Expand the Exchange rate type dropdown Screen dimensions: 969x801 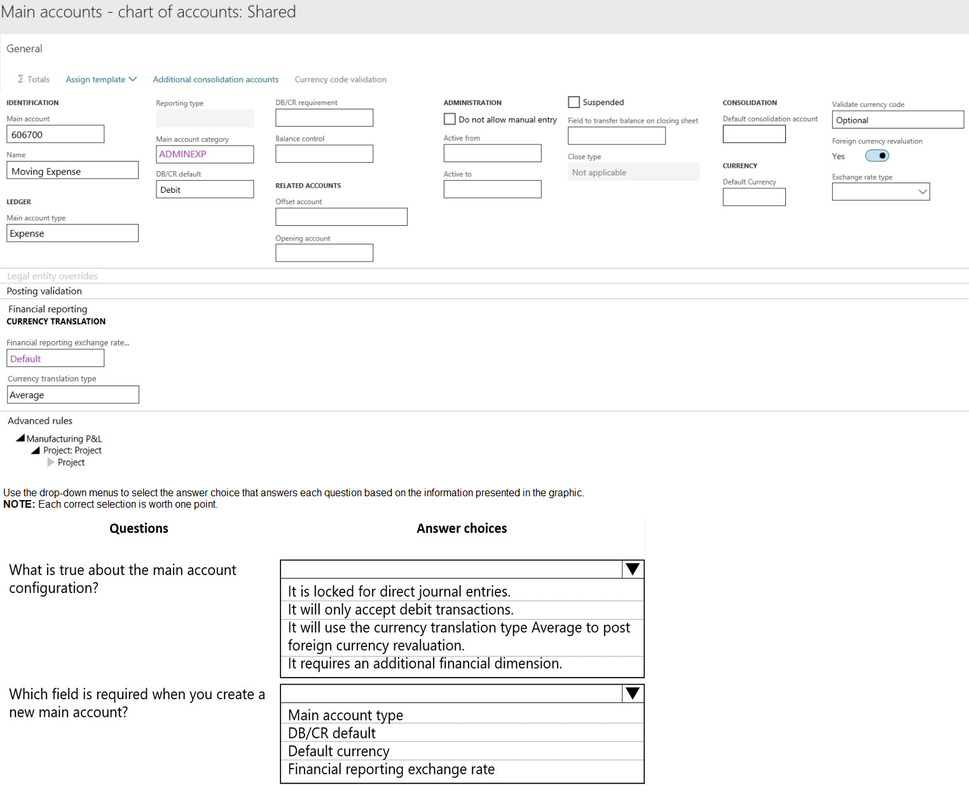click(x=922, y=192)
